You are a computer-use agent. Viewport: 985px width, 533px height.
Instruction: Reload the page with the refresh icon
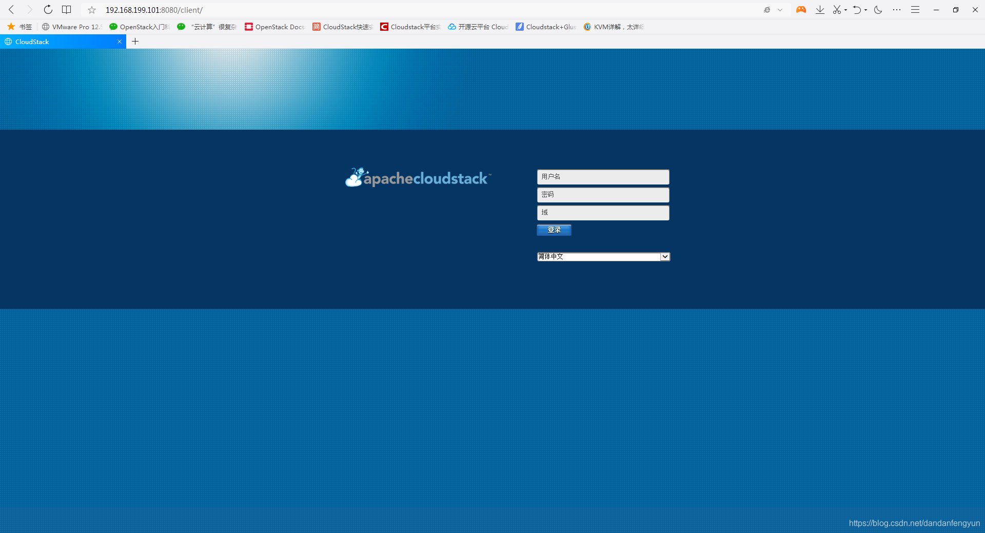pyautogui.click(x=48, y=10)
